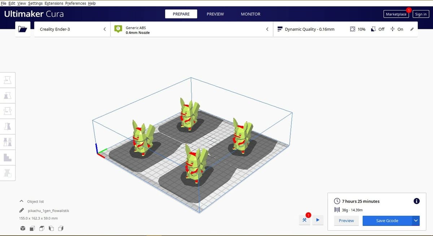Select the Mirror tool
433x236 pixels.
(7, 126)
